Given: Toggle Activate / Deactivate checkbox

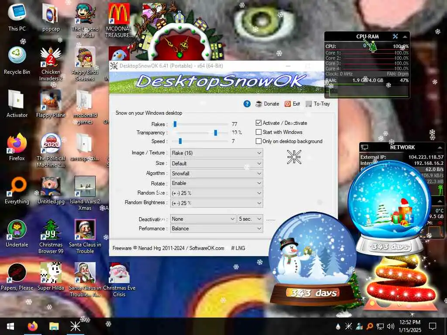Looking at the screenshot, I should [x=258, y=123].
